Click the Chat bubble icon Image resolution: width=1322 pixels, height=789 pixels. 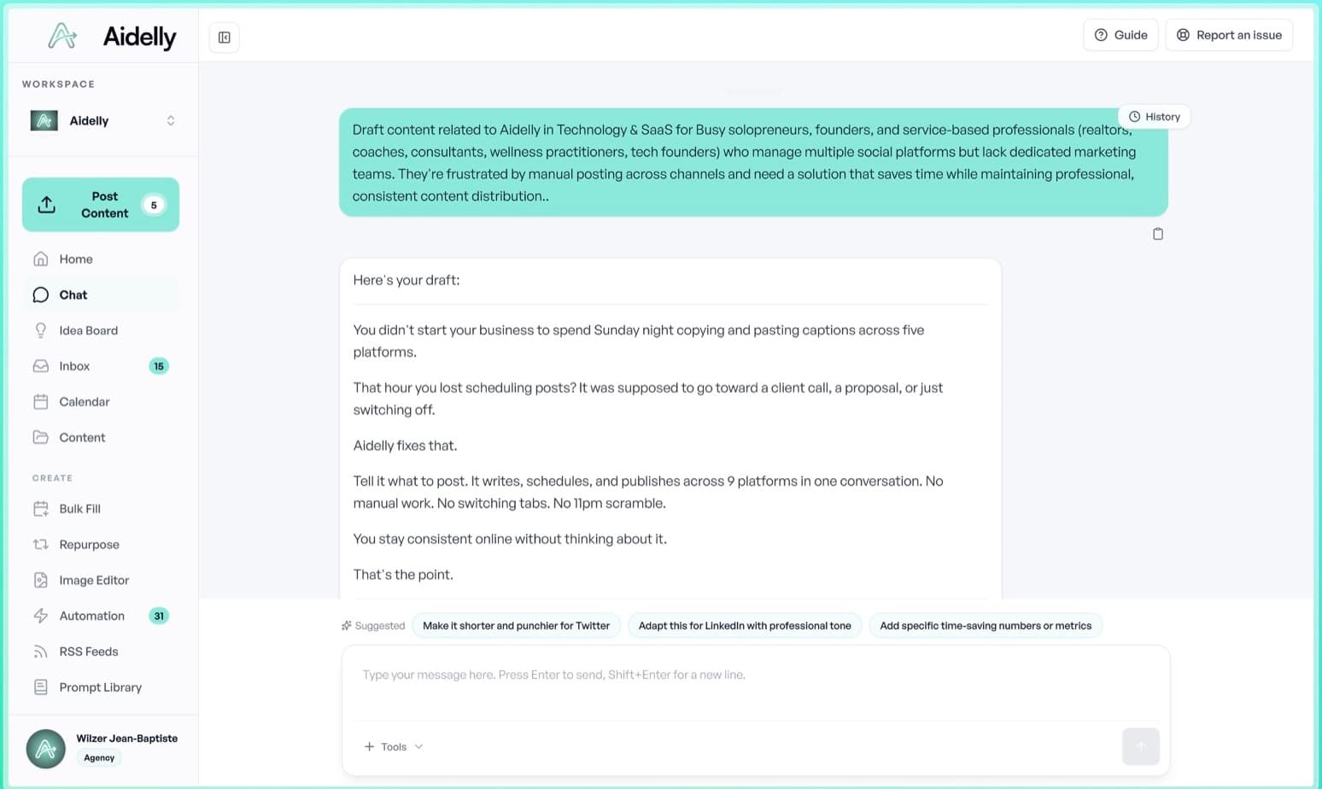(x=40, y=295)
